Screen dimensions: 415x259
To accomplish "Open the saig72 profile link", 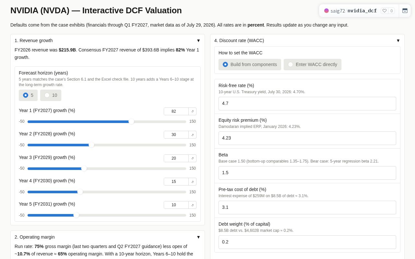I will pyautogui.click(x=338, y=11).
